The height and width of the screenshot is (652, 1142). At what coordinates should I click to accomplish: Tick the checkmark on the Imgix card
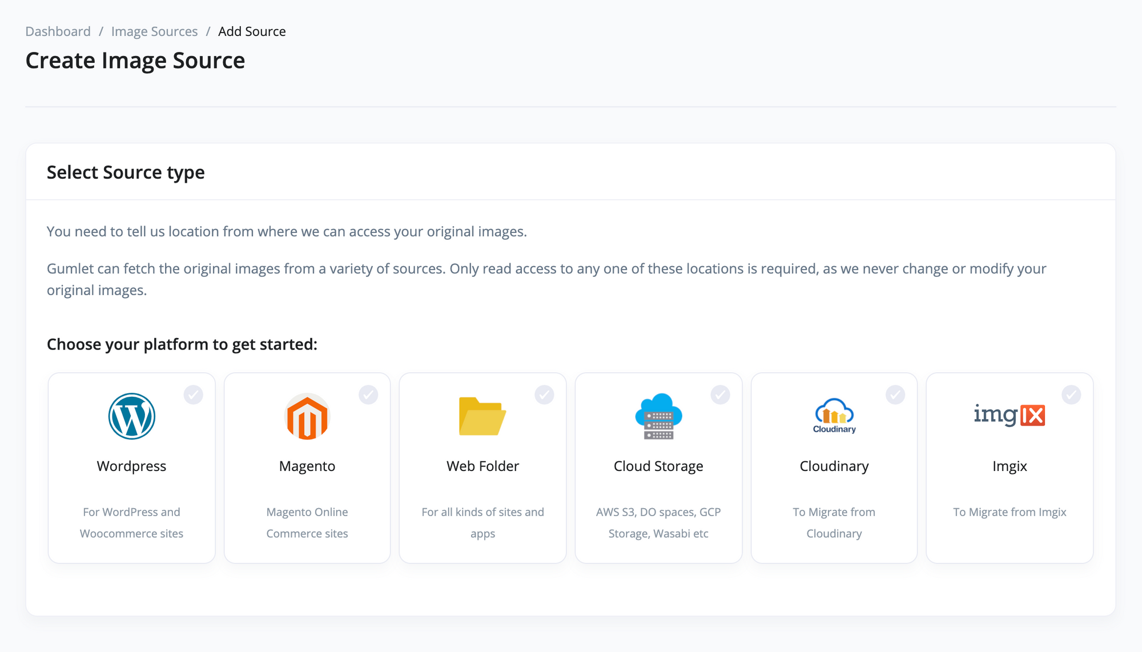point(1071,395)
